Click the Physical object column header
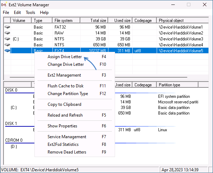This screenshot has width=213, height=173. [x=182, y=21]
